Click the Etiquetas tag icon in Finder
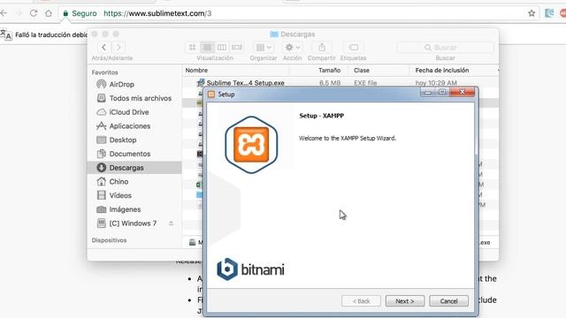566x318 pixels. (x=354, y=47)
